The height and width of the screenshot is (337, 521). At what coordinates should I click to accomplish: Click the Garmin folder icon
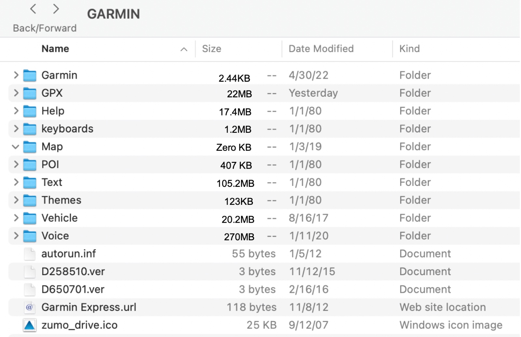pyautogui.click(x=30, y=76)
